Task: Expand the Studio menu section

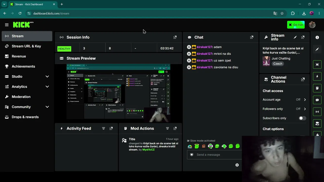Action: pyautogui.click(x=47, y=77)
